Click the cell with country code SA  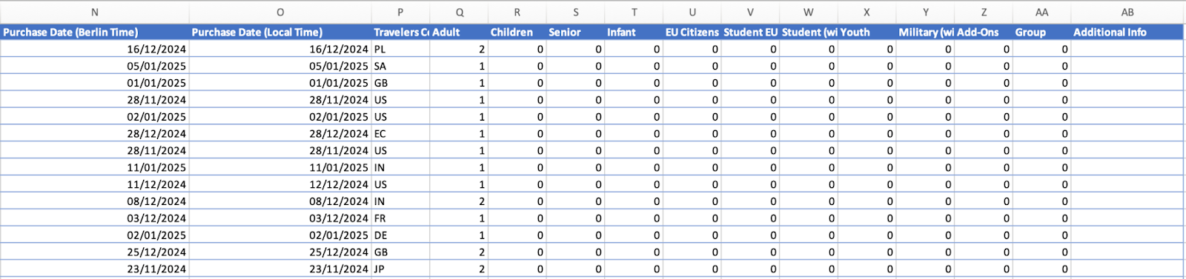point(400,66)
